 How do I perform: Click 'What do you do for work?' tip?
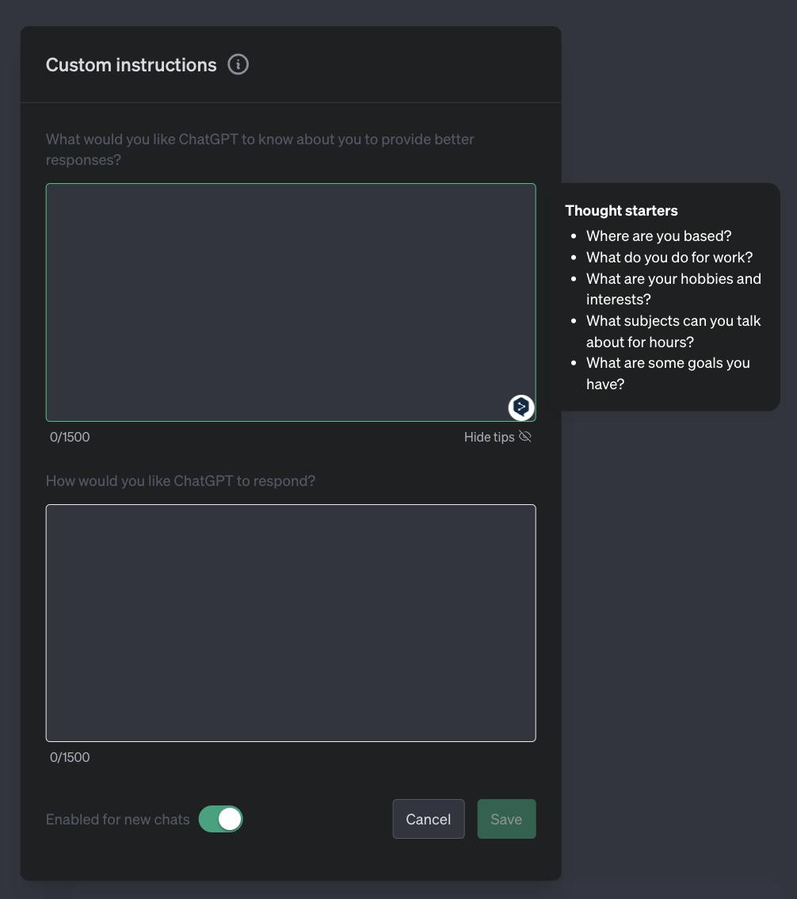669,257
